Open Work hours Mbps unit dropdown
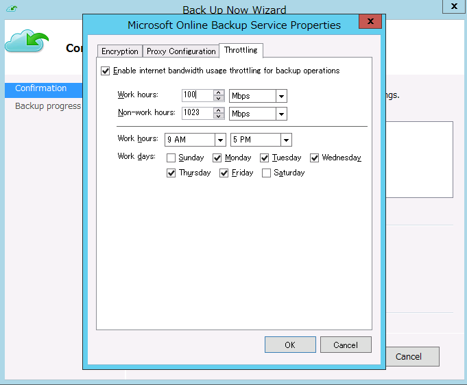The image size is (467, 385). click(x=281, y=97)
